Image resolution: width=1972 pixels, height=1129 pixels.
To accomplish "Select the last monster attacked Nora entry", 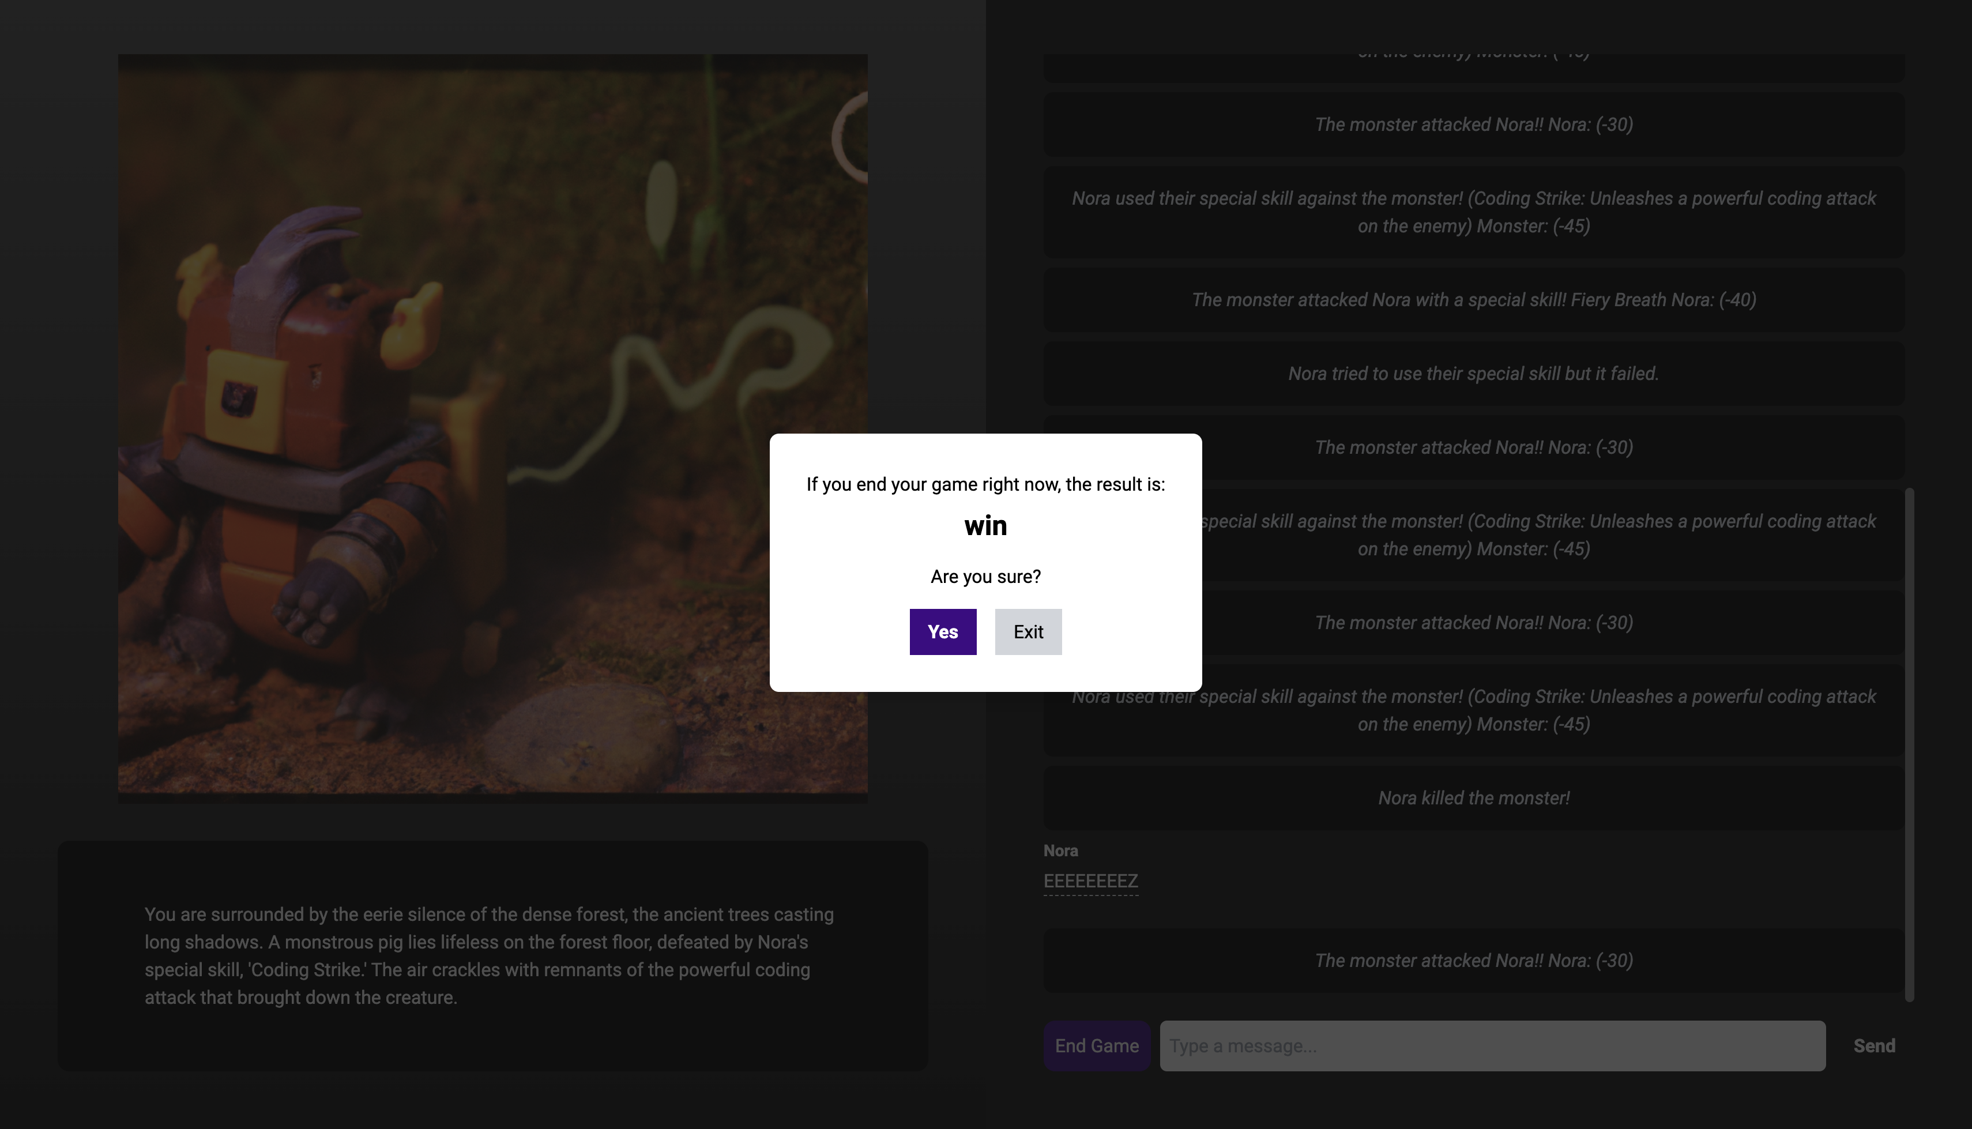I will pyautogui.click(x=1473, y=961).
